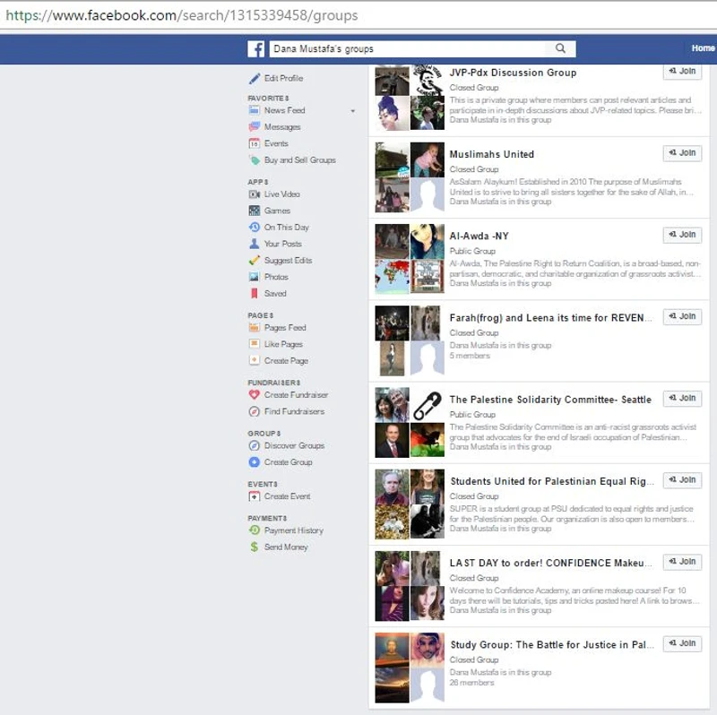Click the Palestine Solidarity Committee thumbnail collage
717x715 pixels.
point(410,422)
